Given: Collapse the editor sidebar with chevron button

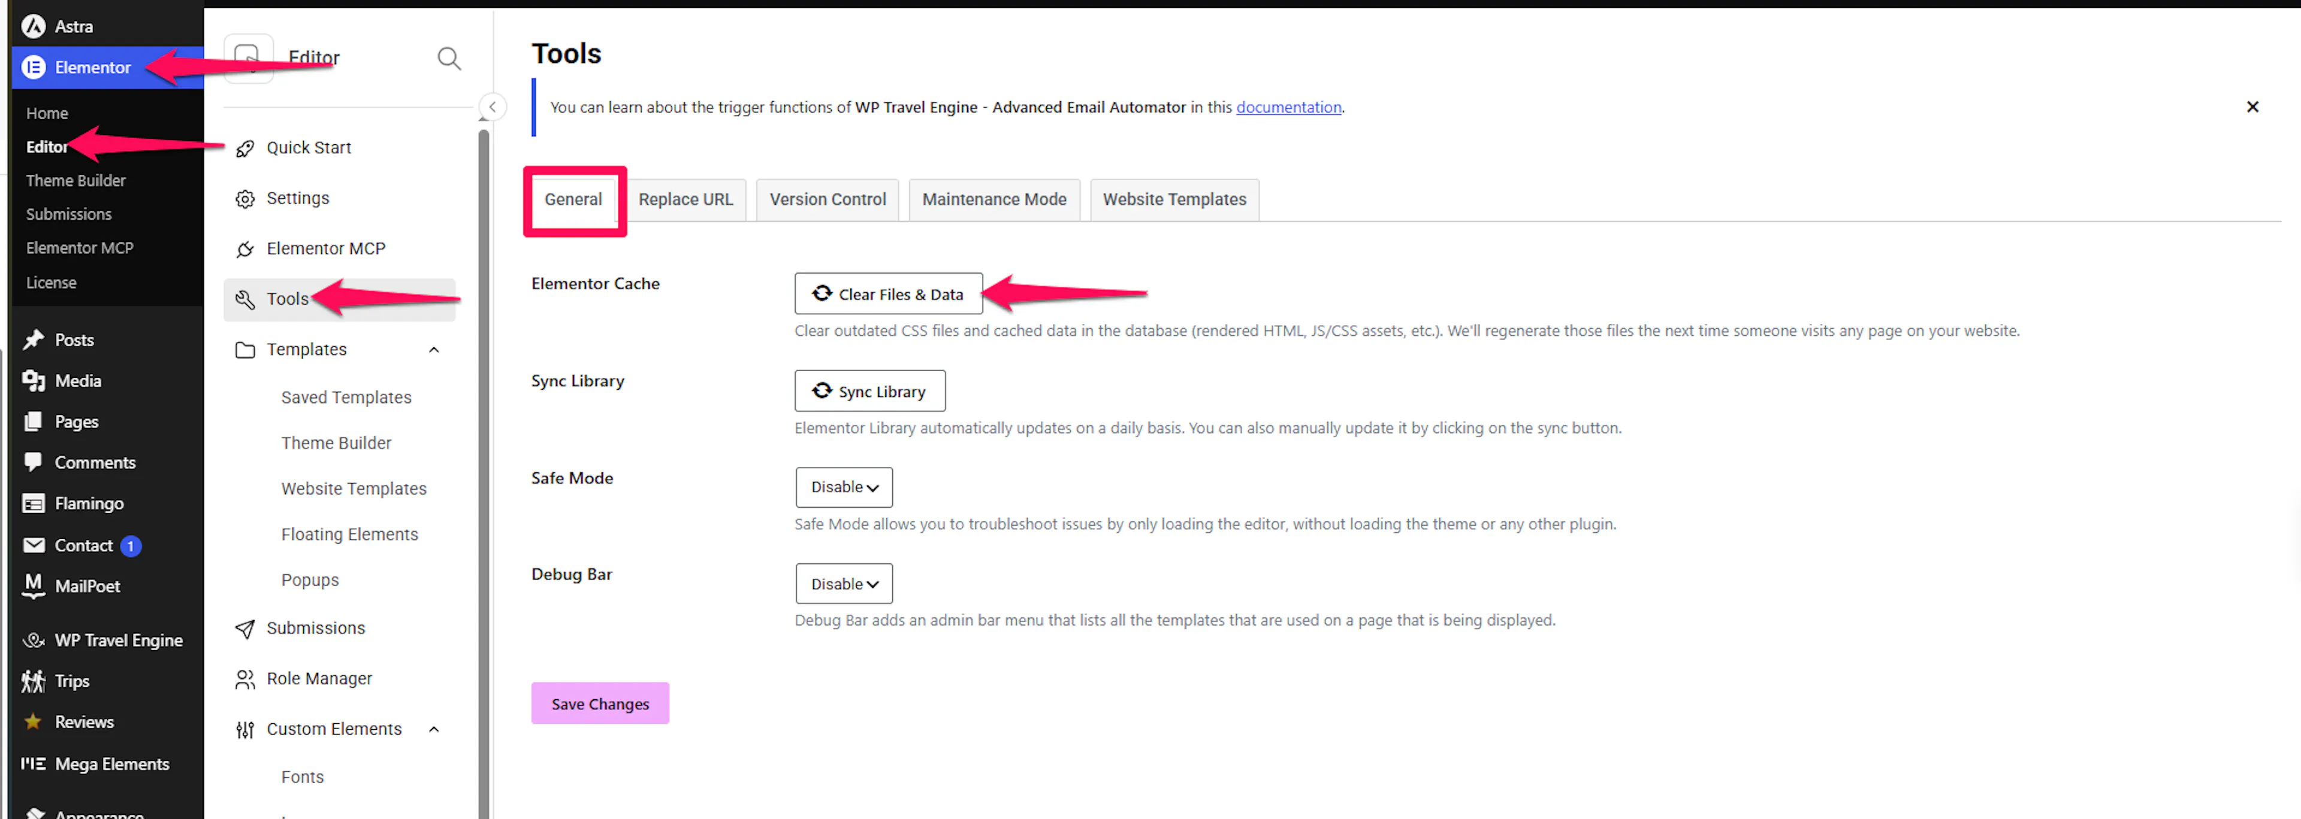Looking at the screenshot, I should [x=492, y=107].
